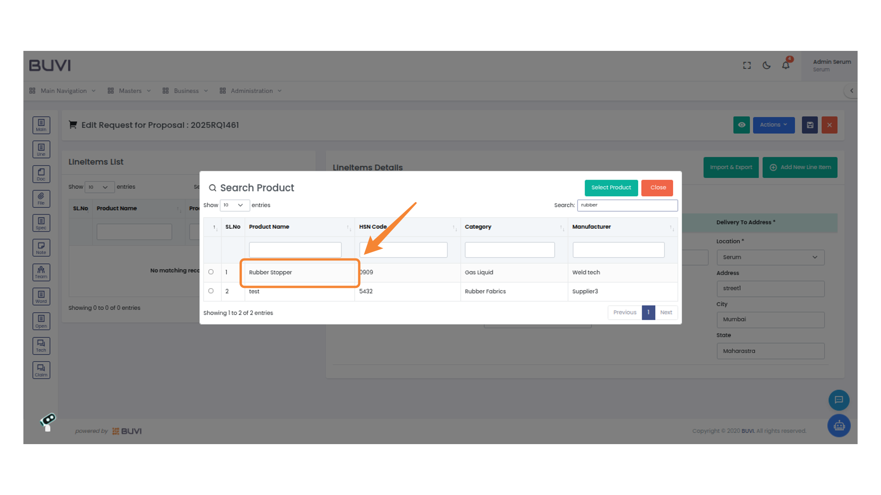Open the notifications bell icon

point(786,66)
